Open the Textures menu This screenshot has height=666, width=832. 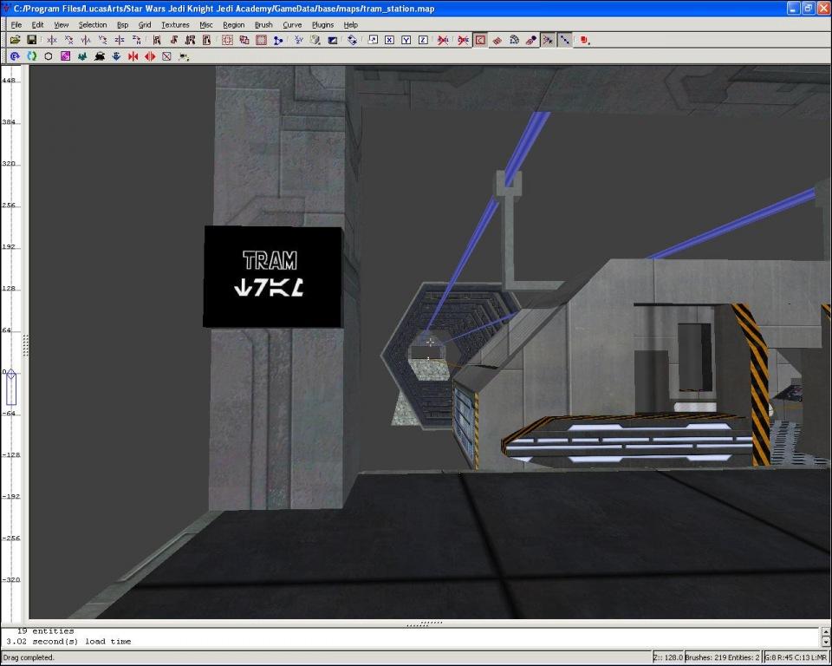point(175,25)
